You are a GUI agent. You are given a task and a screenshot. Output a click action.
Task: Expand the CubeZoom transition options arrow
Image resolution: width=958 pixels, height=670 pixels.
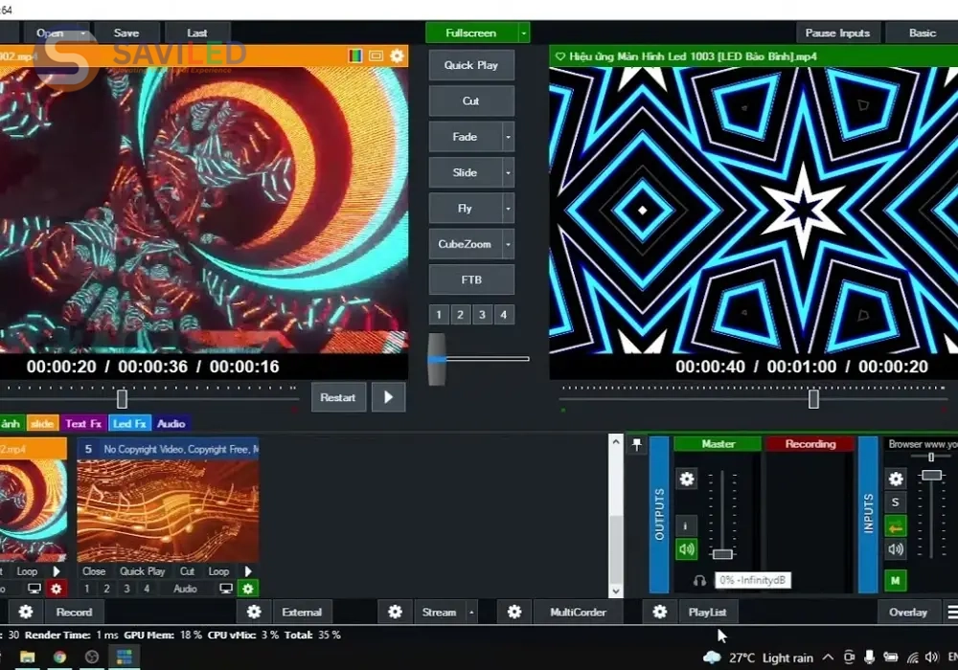[508, 244]
